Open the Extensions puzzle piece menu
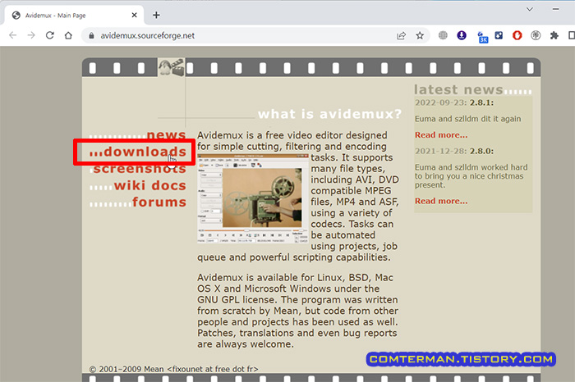 (554, 35)
